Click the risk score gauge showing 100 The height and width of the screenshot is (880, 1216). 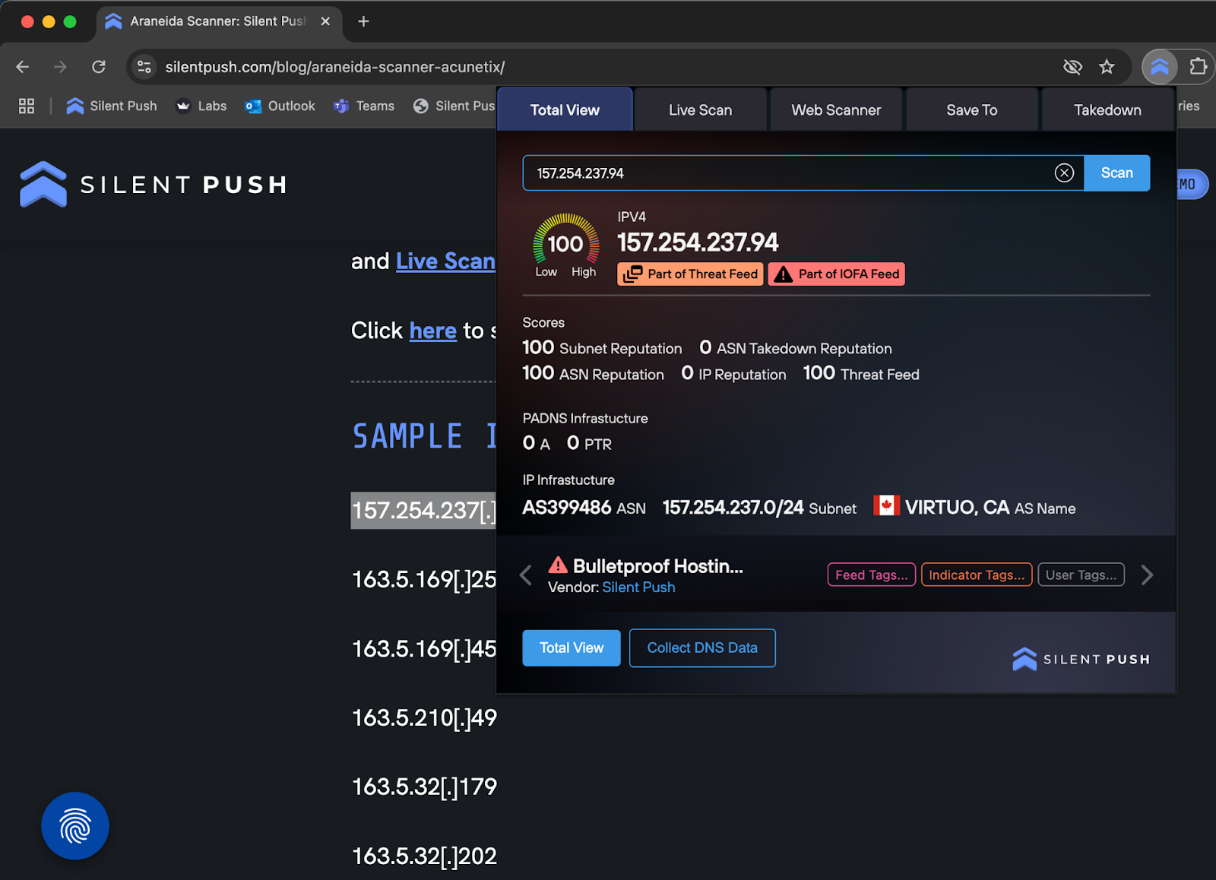tap(565, 243)
